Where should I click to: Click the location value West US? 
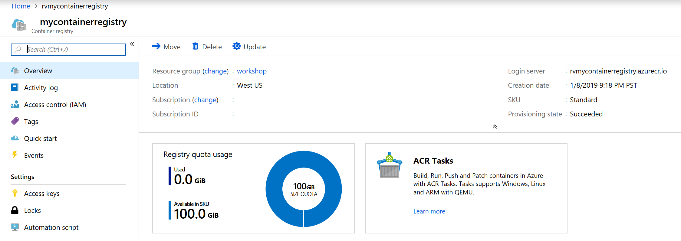(x=250, y=85)
